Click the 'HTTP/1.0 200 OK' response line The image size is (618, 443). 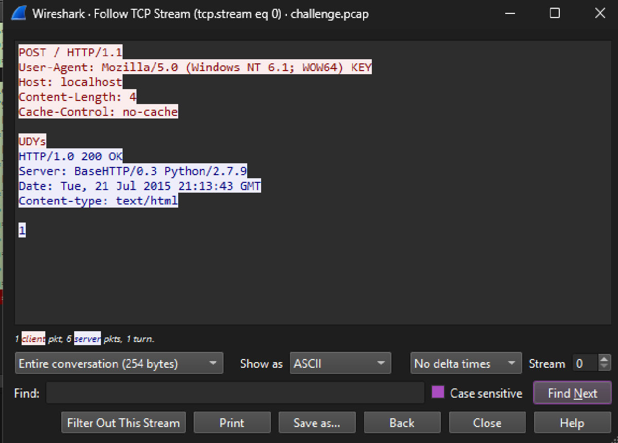(x=71, y=157)
